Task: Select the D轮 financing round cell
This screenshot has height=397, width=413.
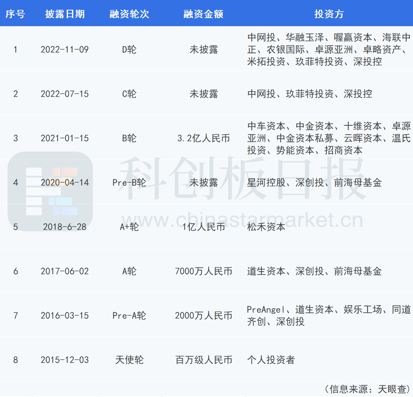Action: pyautogui.click(x=129, y=50)
